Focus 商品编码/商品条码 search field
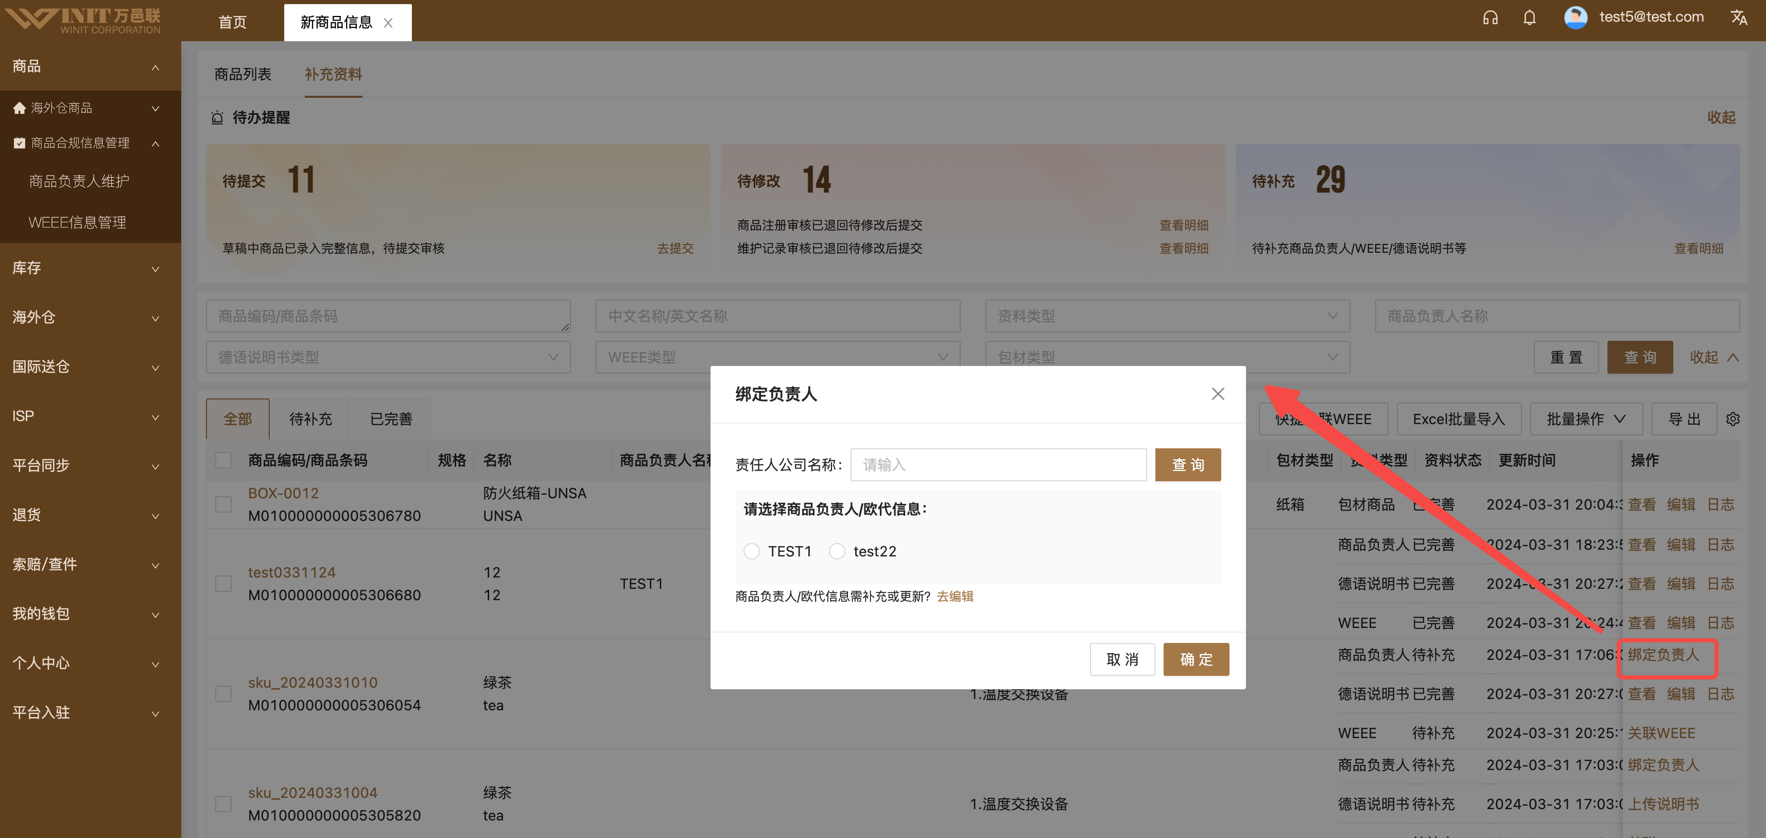The height and width of the screenshot is (838, 1766). [x=388, y=316]
